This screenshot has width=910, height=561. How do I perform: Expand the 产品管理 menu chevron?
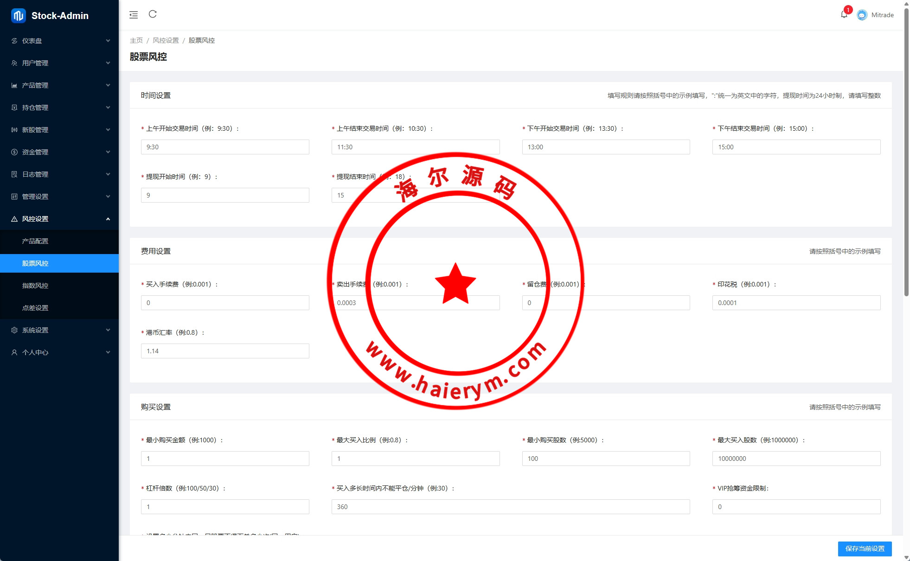tap(108, 85)
